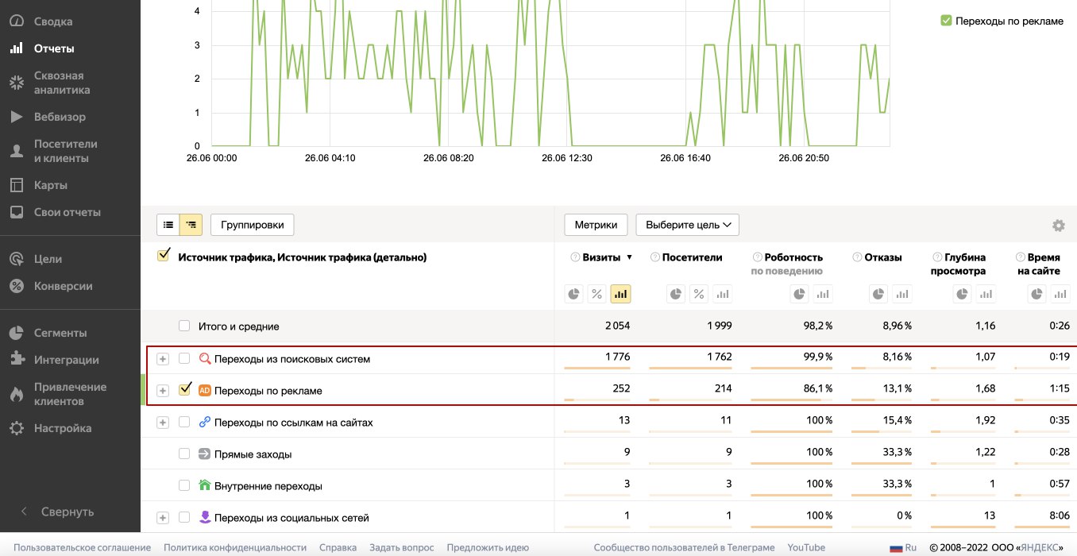The width and height of the screenshot is (1077, 556).
Task: Check Переходы из поисковых систем row
Action: (184, 358)
